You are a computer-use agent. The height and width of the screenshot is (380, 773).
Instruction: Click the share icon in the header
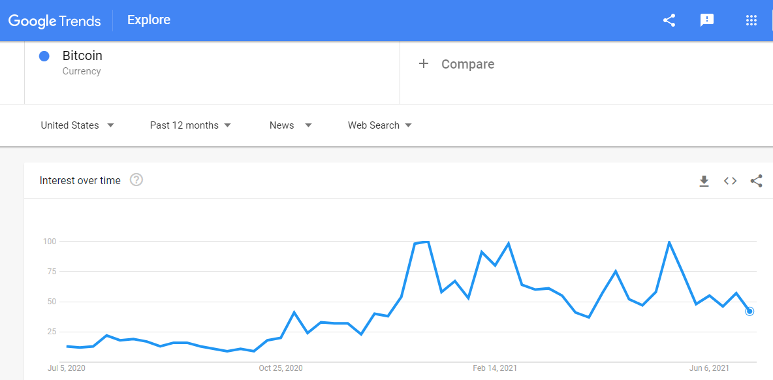tap(669, 20)
